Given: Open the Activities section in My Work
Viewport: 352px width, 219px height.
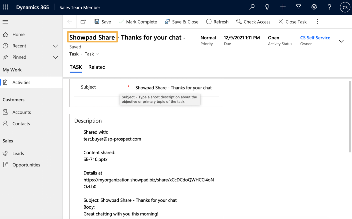Looking at the screenshot, I should tap(22, 82).
